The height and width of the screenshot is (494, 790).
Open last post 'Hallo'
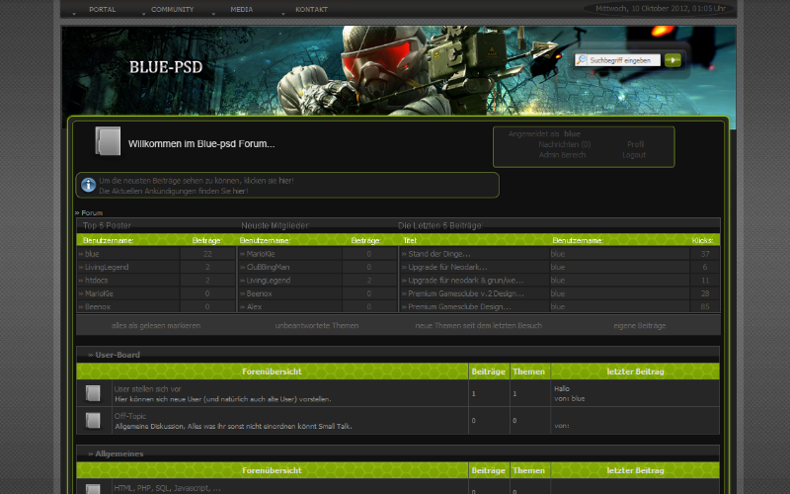[561, 388]
